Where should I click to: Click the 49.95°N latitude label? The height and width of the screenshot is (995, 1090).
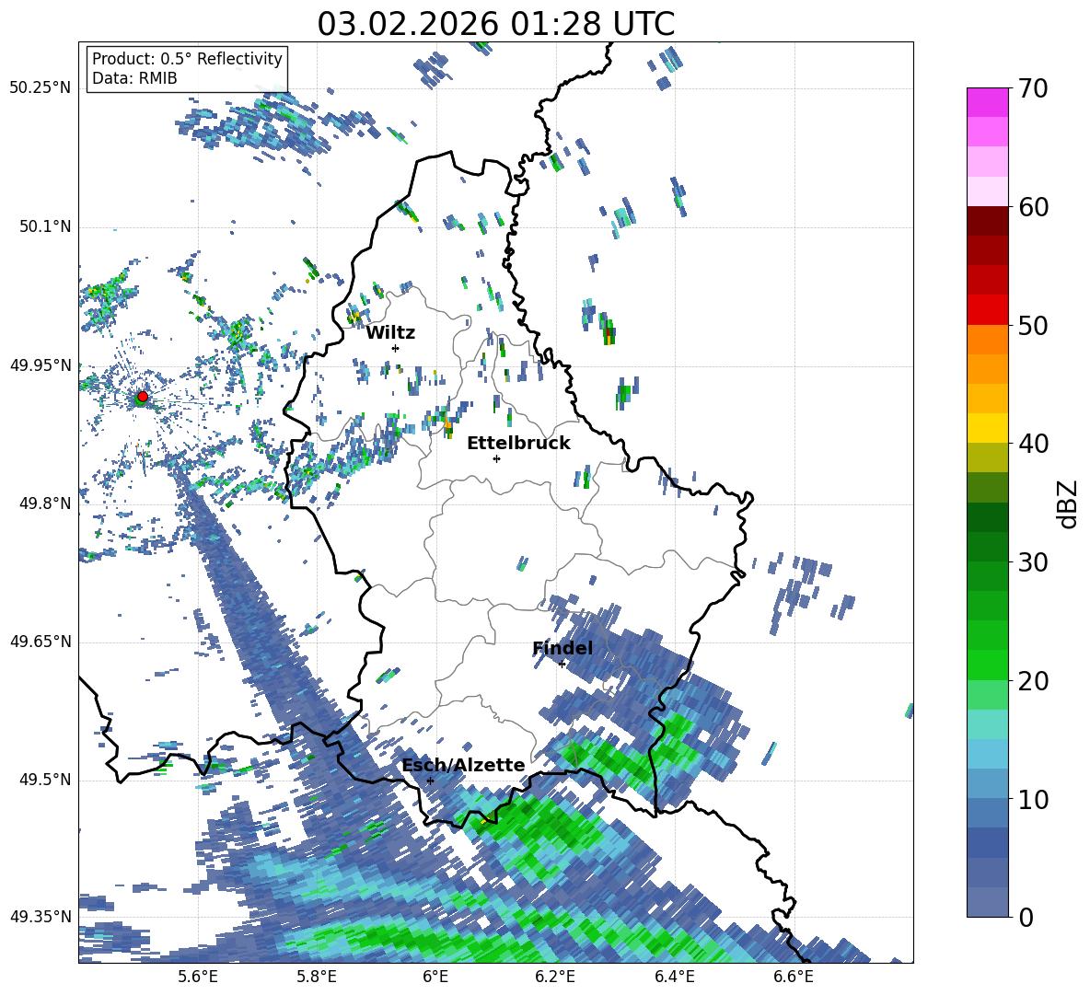click(41, 364)
